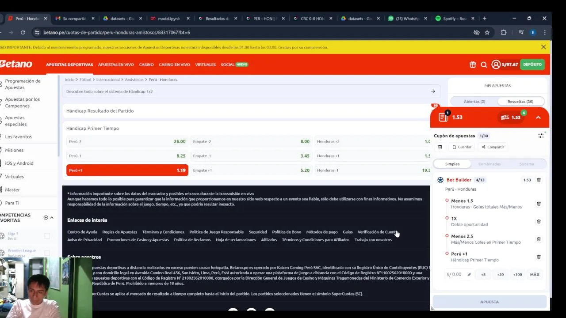The width and height of the screenshot is (566, 318).
Task: Switch to Apuestas en Vivo menu
Action: 116,64
